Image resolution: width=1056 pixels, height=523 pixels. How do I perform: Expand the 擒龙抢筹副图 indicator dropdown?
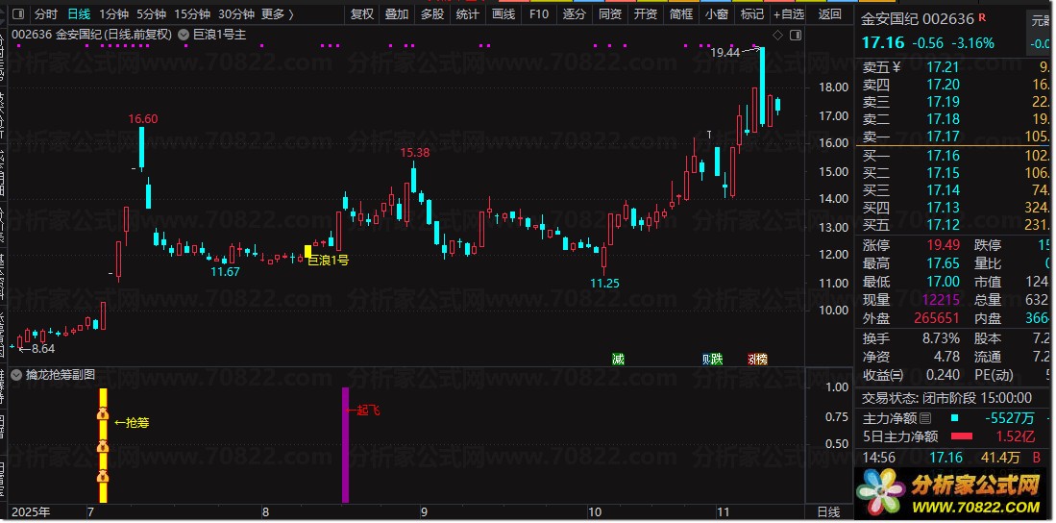pos(17,375)
